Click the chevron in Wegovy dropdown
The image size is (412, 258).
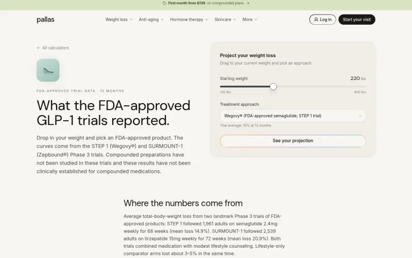point(360,116)
